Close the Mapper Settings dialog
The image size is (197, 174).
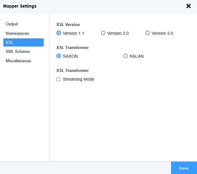(x=189, y=6)
